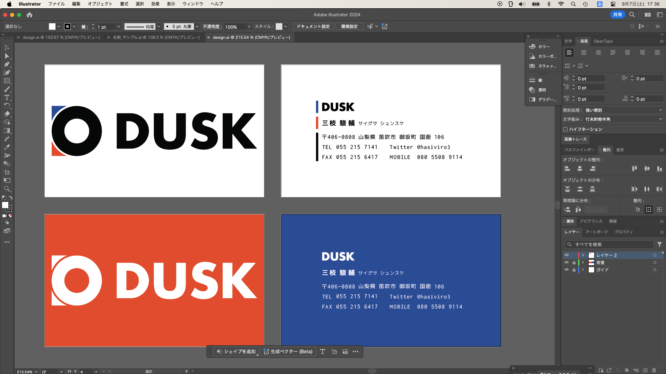Image resolution: width=666 pixels, height=374 pixels.
Task: Select the Eyedropper tool
Action: pyautogui.click(x=7, y=147)
